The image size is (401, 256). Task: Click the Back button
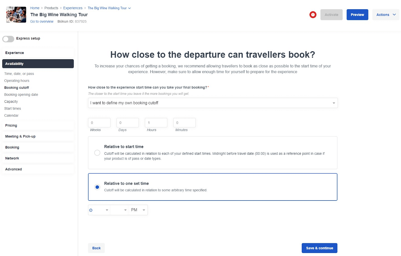(96, 248)
